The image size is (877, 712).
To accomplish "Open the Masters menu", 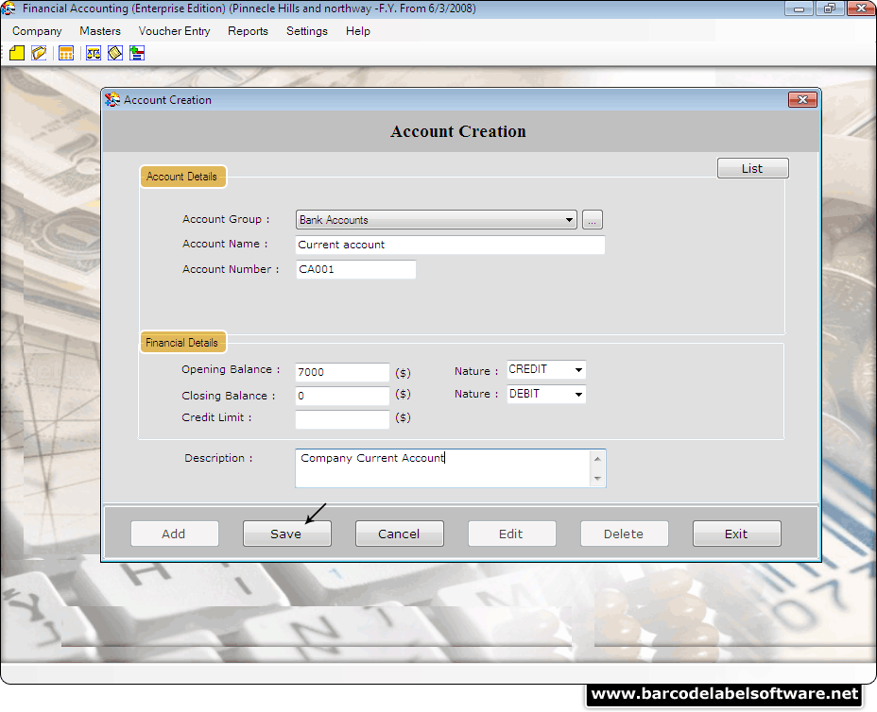I will (x=100, y=31).
